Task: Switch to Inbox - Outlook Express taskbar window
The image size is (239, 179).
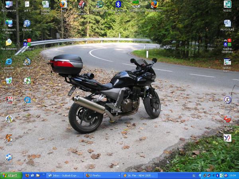Action: [65, 175]
